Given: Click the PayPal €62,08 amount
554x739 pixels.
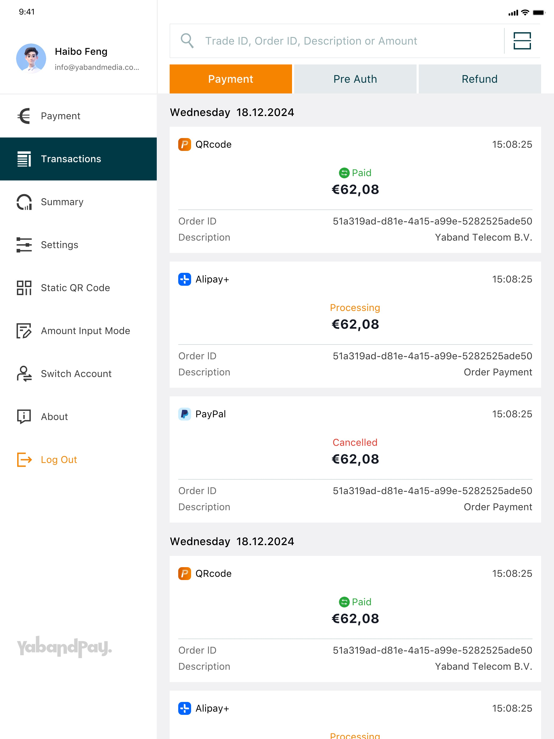Looking at the screenshot, I should (x=355, y=459).
